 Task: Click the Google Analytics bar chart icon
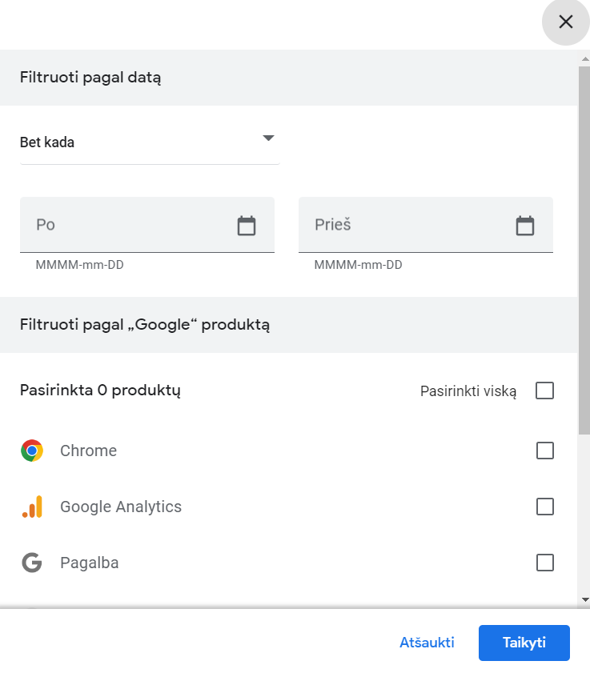32,507
